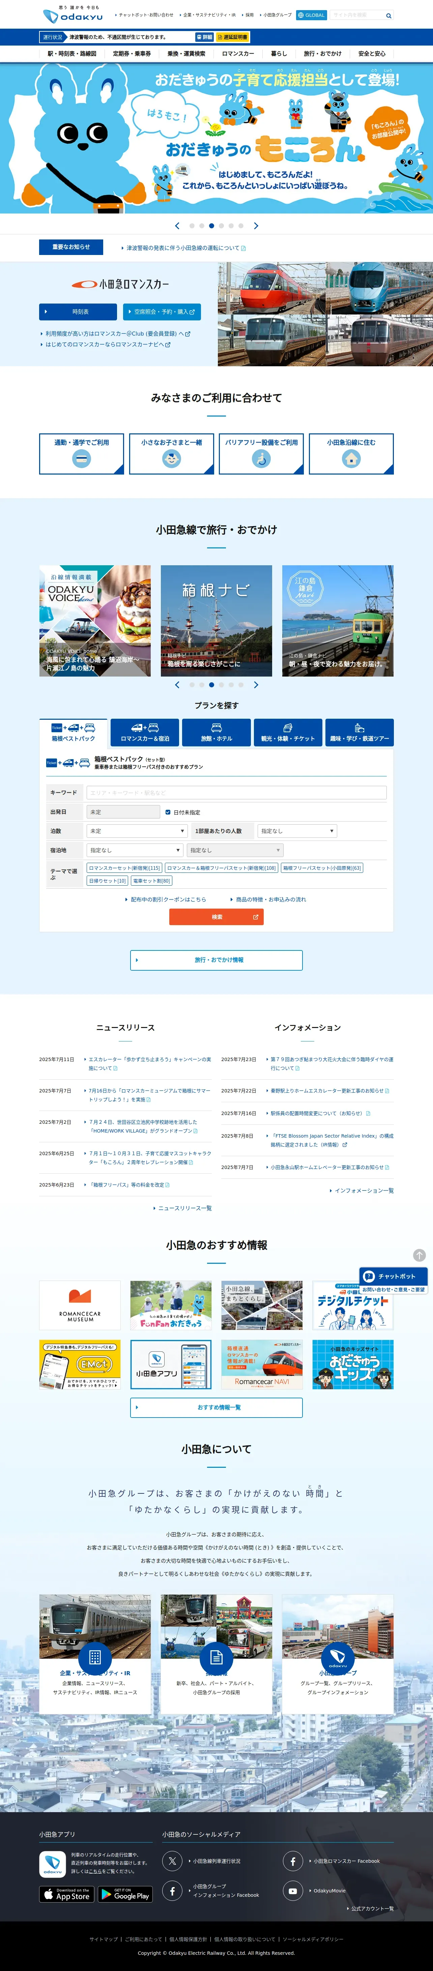Open the EMot digital ticket banner
This screenshot has width=433, height=1971.
(x=80, y=1364)
